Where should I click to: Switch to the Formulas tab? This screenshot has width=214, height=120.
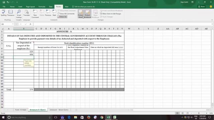42,7
